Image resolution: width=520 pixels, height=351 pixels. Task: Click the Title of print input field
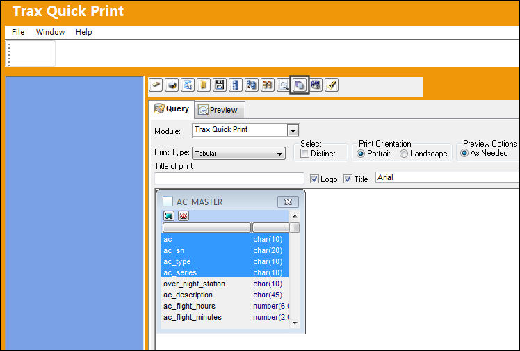pos(229,179)
